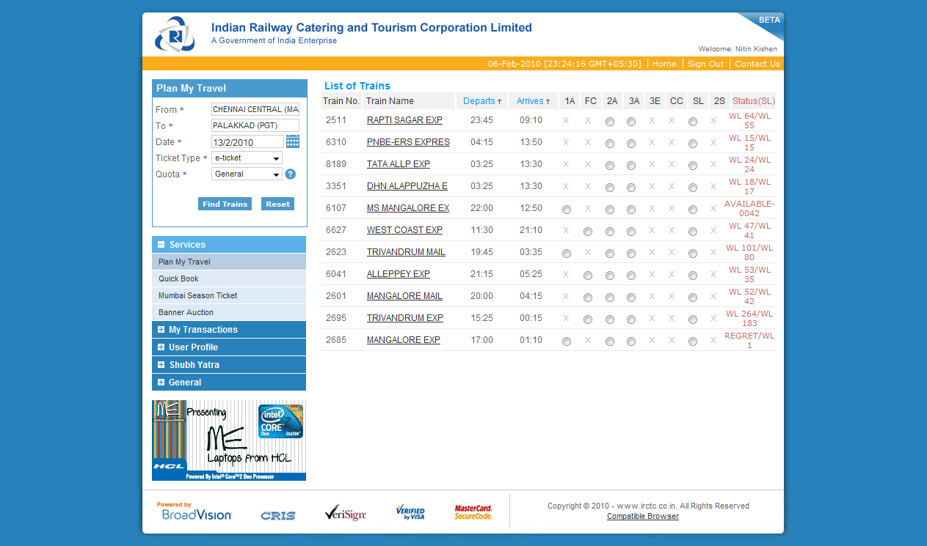Open Mumbai Season Ticket item
927x546 pixels.
229,295
